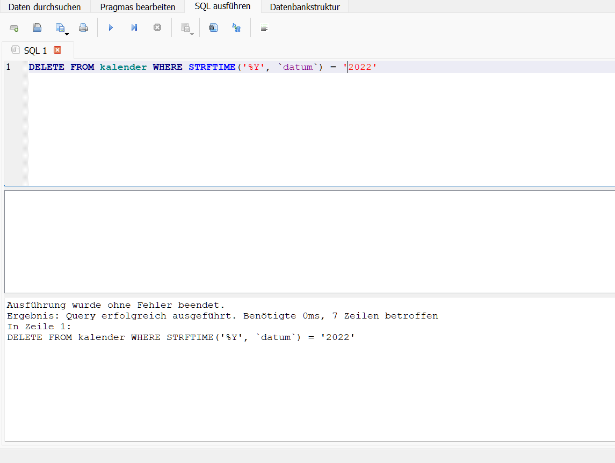The image size is (615, 463).
Task: Open the find-in-editor binoculars icon
Action: point(213,27)
